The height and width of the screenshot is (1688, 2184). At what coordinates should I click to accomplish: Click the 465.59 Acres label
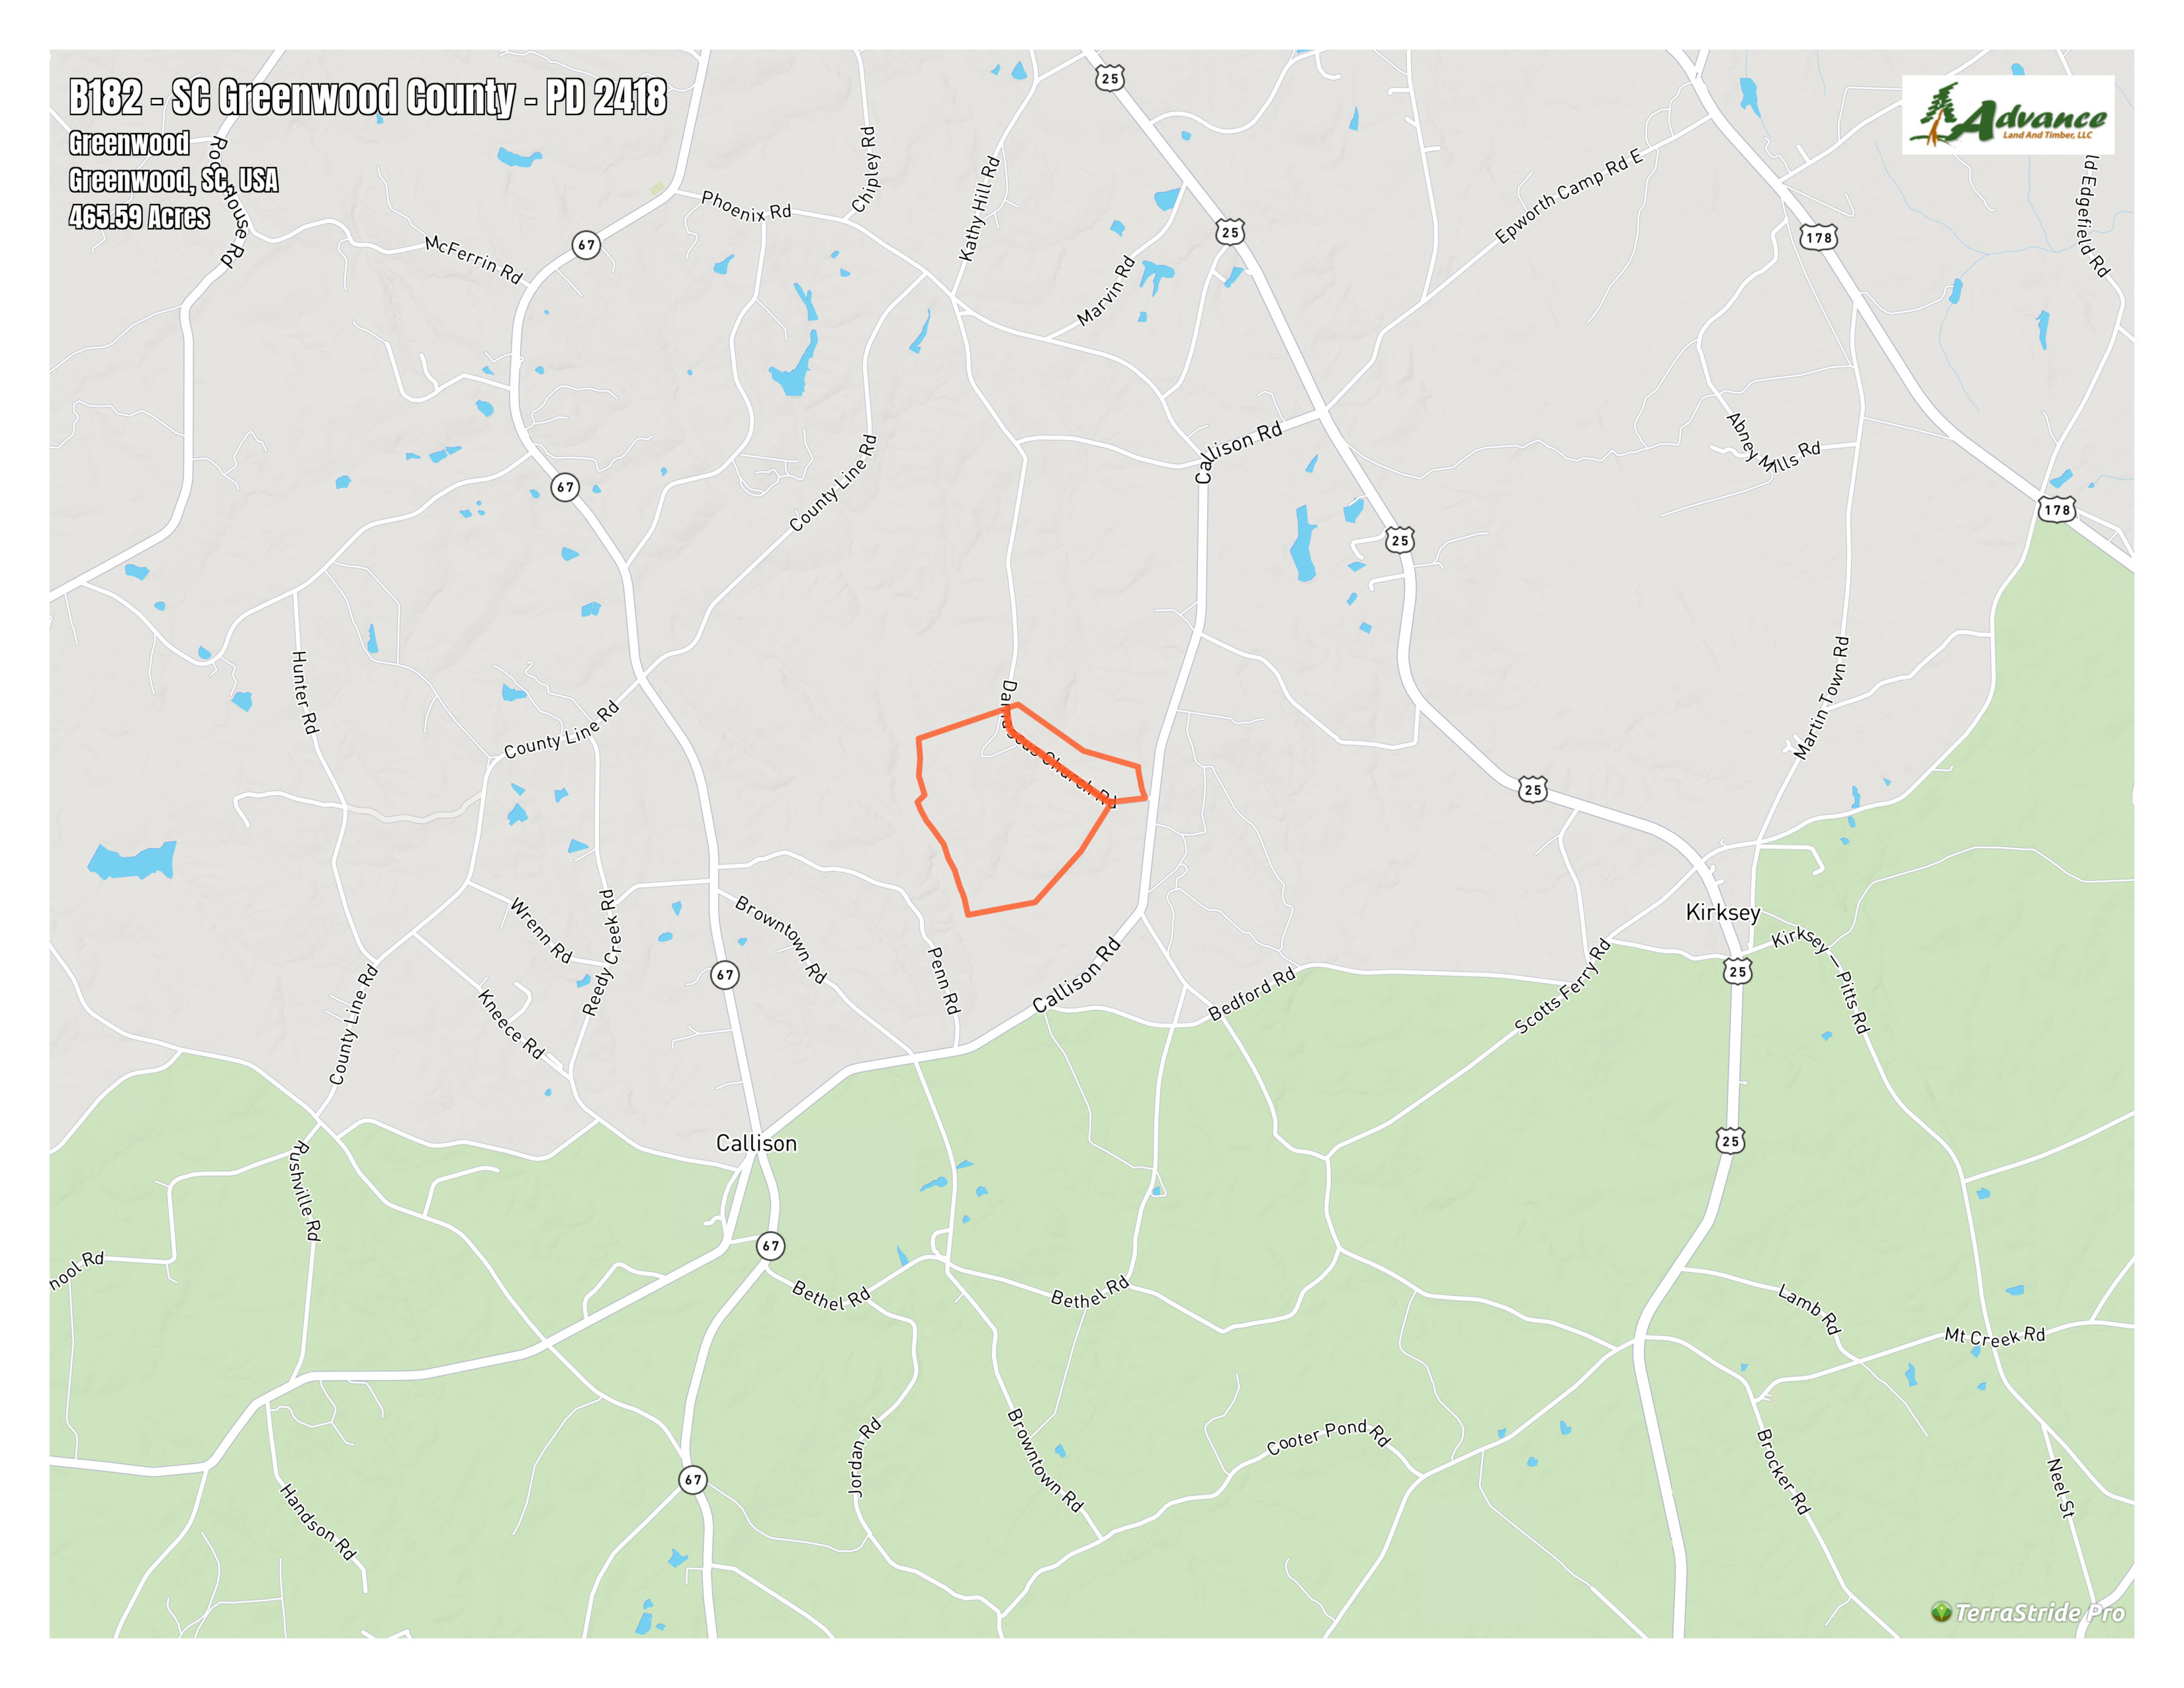[x=139, y=217]
